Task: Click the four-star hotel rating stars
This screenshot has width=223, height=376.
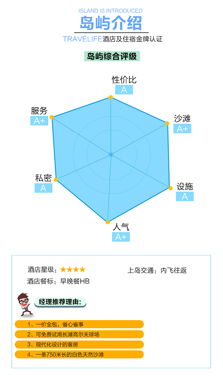Action: coord(73,270)
